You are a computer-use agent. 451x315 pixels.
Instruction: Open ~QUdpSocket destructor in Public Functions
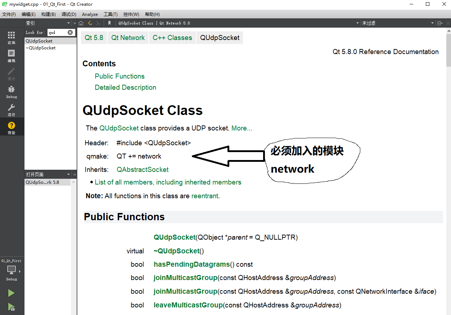[x=176, y=251]
